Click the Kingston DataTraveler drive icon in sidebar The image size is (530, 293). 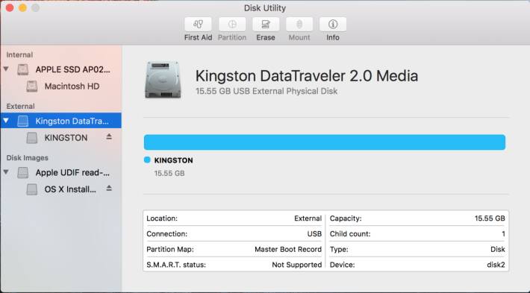[x=23, y=121]
